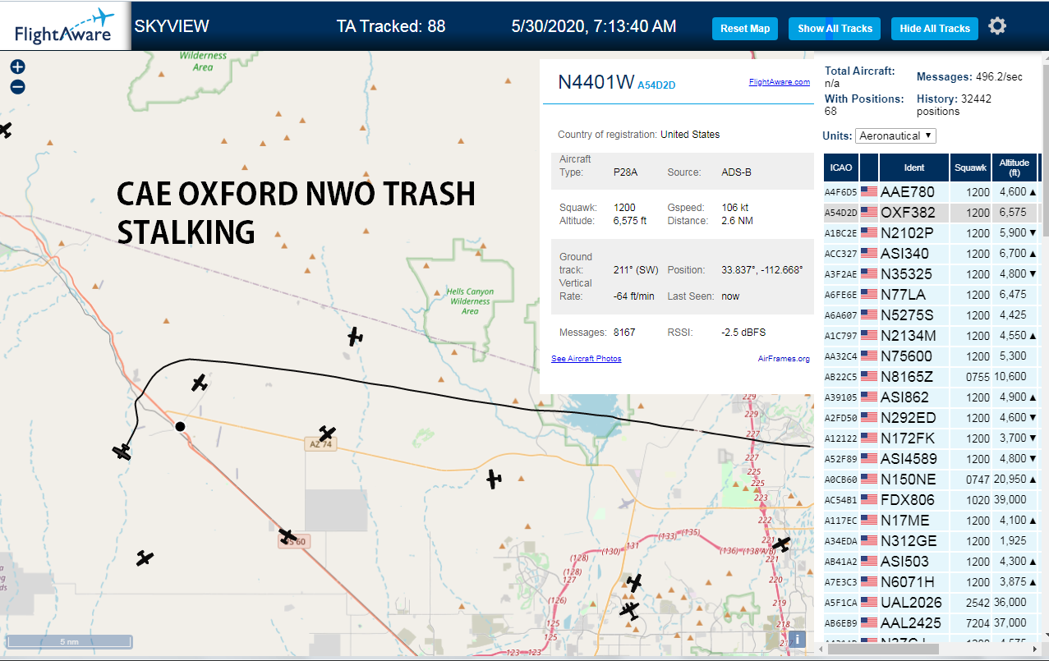Screen dimensions: 1049x661
Task: Select the N150NE aircraft row
Action: (931, 480)
